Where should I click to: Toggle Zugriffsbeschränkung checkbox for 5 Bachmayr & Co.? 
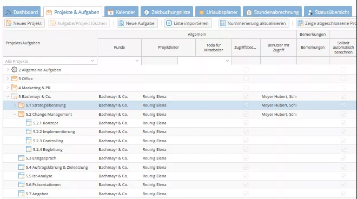[246, 96]
